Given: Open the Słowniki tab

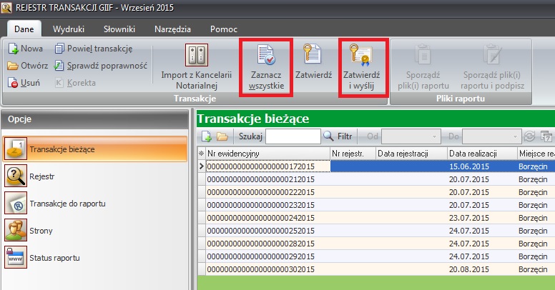Looking at the screenshot, I should click(119, 29).
